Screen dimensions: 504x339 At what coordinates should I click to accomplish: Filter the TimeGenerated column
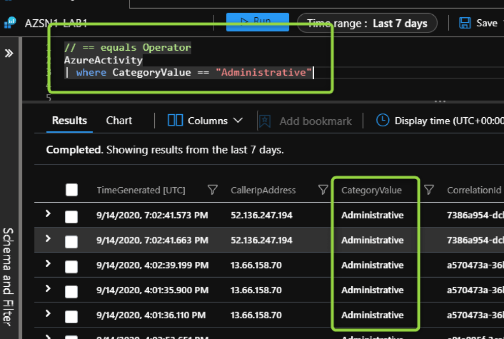pos(213,190)
